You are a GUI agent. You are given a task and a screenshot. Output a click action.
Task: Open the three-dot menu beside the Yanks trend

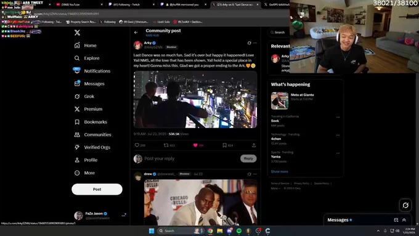[x=338, y=153]
